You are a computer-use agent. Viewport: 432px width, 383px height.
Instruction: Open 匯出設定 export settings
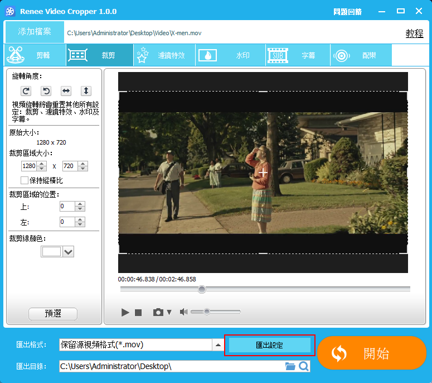point(270,345)
